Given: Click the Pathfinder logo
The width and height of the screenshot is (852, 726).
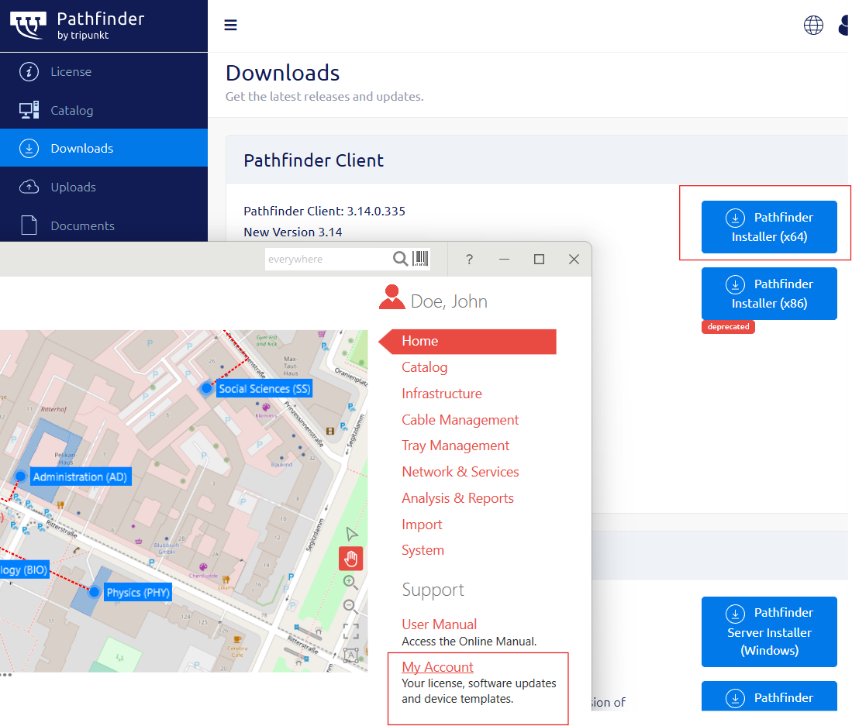Looking at the screenshot, I should [x=78, y=26].
